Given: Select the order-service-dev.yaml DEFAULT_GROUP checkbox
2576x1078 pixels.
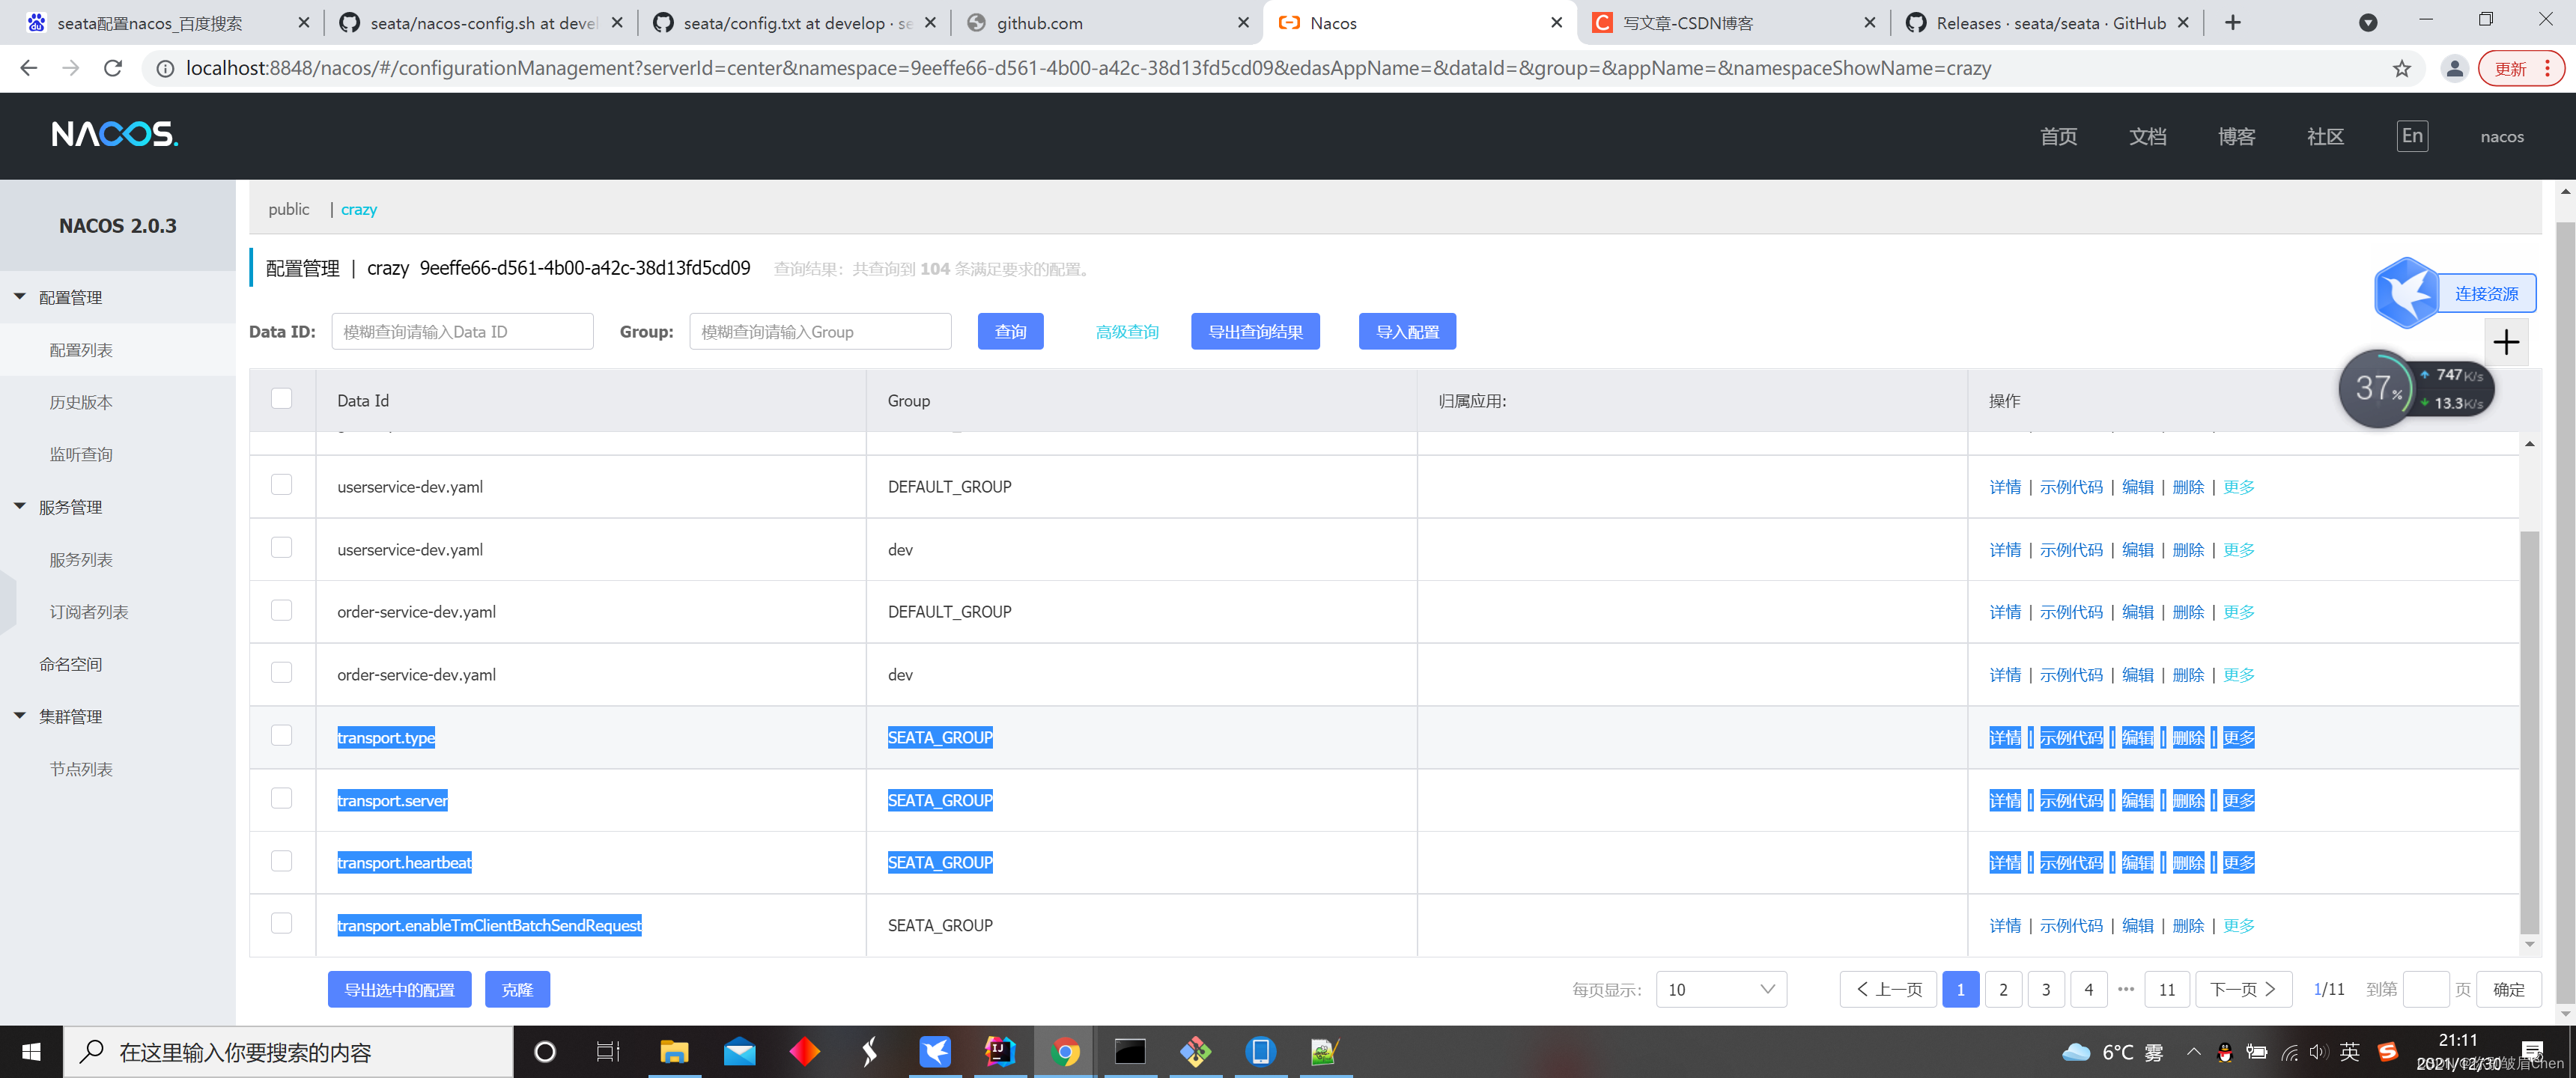Looking at the screenshot, I should pyautogui.click(x=282, y=610).
